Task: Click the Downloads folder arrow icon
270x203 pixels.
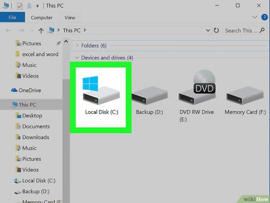Action: coord(18,137)
